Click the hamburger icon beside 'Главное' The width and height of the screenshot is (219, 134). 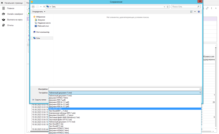[x=3, y=8]
